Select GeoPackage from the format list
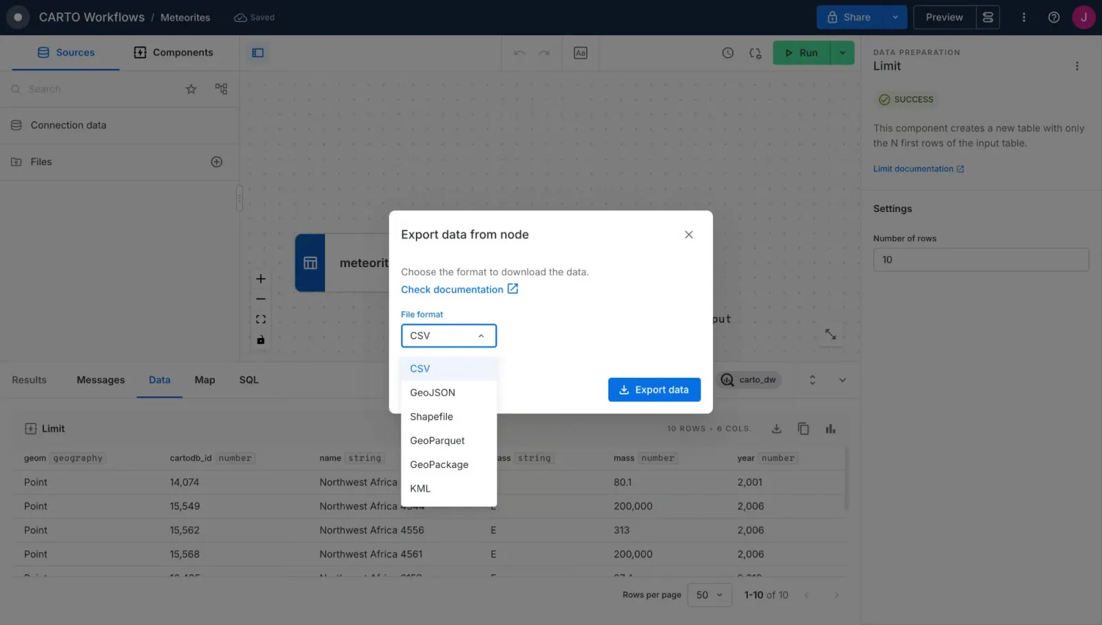 (x=448, y=465)
